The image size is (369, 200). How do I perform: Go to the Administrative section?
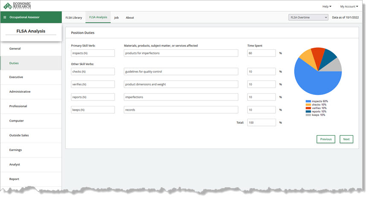click(31, 91)
